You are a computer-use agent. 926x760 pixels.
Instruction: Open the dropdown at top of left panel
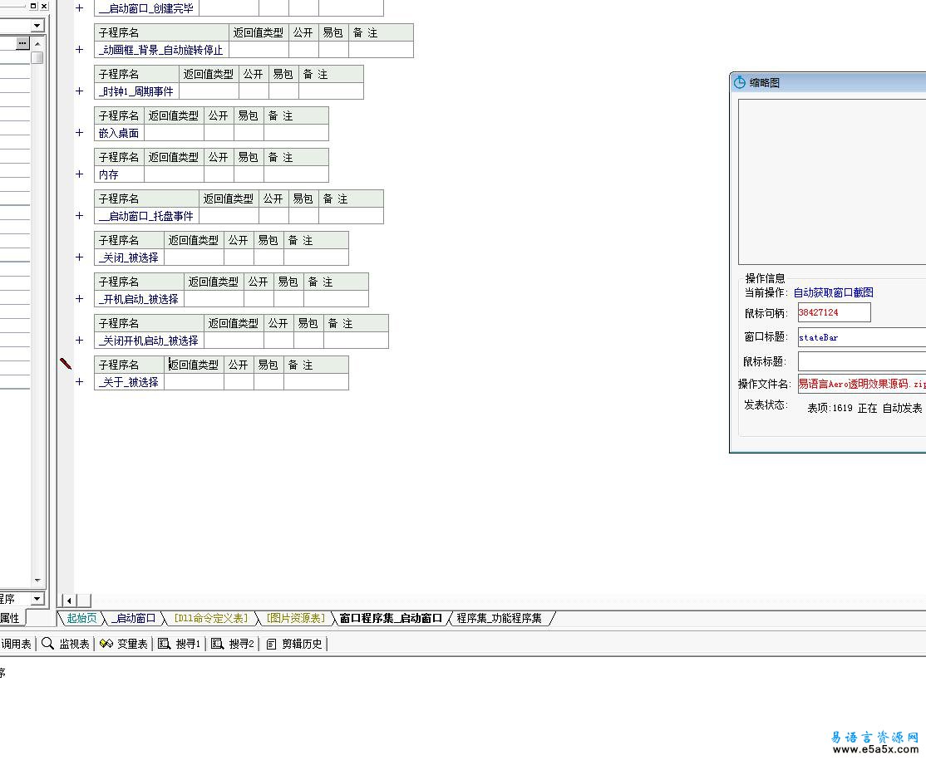pyautogui.click(x=38, y=27)
